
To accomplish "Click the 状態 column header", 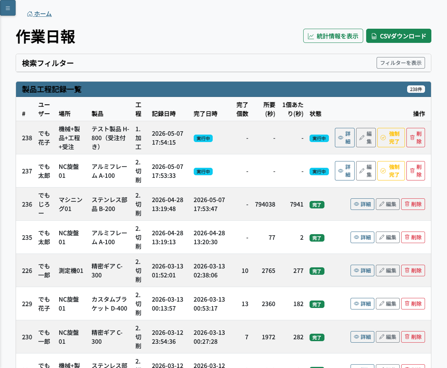I will click(x=316, y=114).
